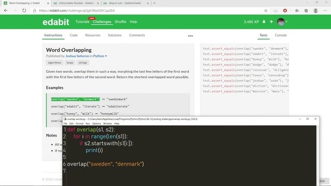331x186 pixels.
Task: Open browser profile avatar icon
Action: coord(315,10)
